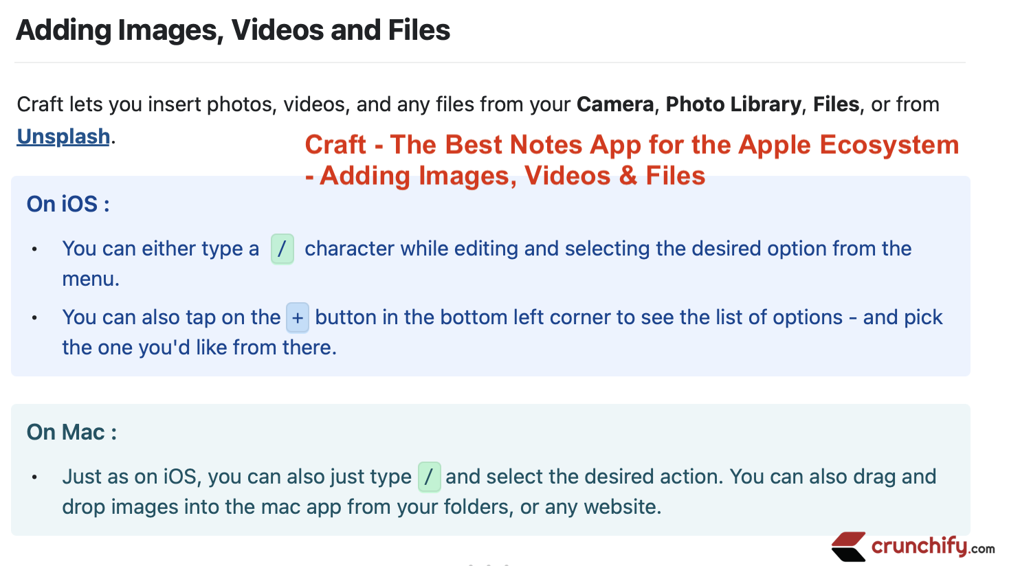Click the Crunchify logo icon
Viewport: 1009px width, 566px height.
click(x=848, y=547)
